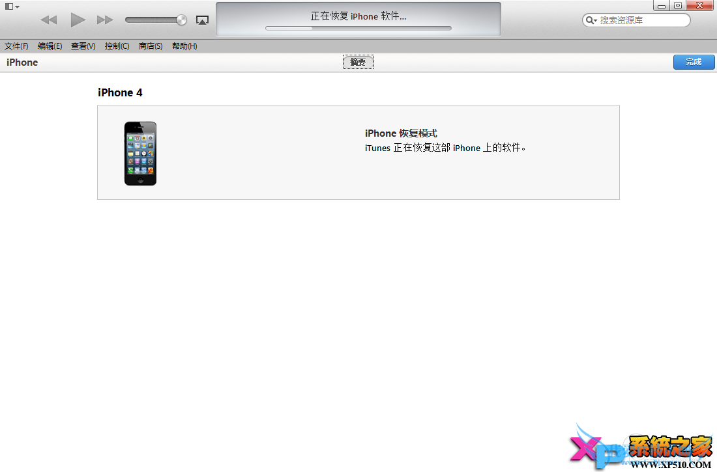The height and width of the screenshot is (472, 717).
Task: Select the 摘要 summary tab
Action: pos(358,62)
